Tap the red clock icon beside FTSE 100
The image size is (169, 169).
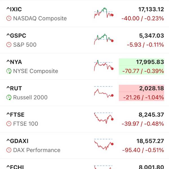point(9,124)
